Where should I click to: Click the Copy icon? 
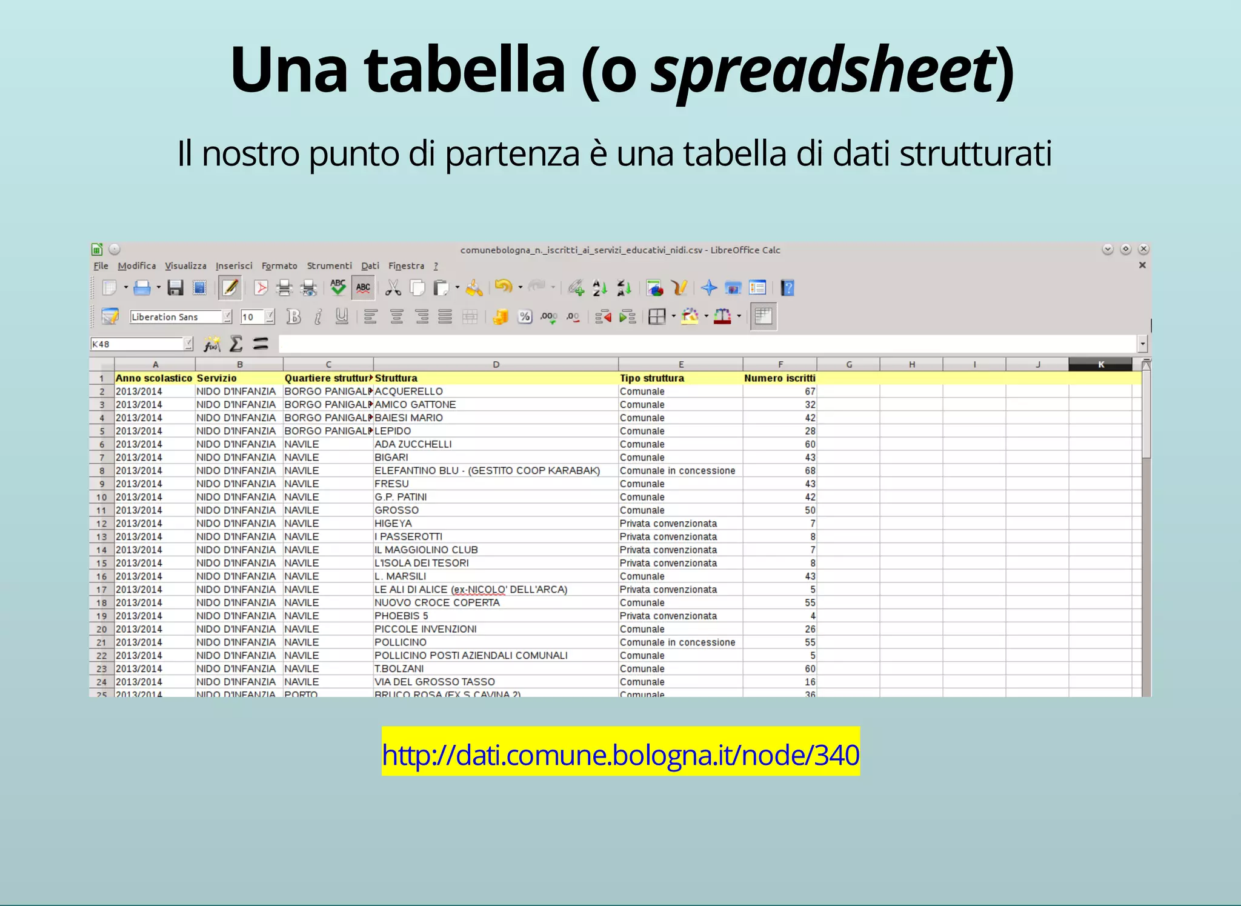pos(418,288)
